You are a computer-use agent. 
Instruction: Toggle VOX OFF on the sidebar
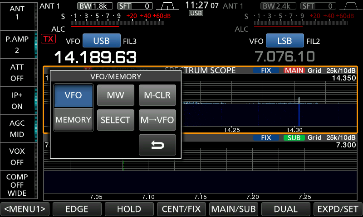click(17, 156)
